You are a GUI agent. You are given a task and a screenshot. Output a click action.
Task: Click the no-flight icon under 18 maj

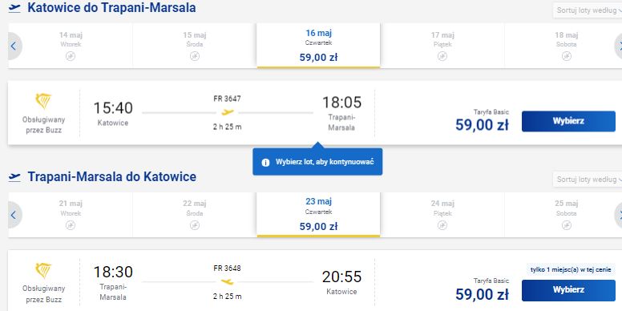pos(567,56)
